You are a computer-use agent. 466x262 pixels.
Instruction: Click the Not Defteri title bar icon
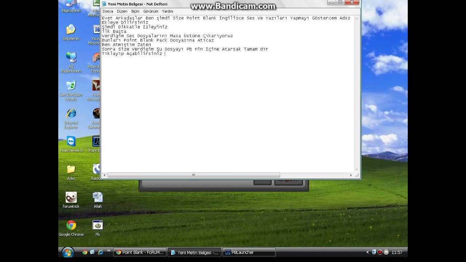coord(104,4)
